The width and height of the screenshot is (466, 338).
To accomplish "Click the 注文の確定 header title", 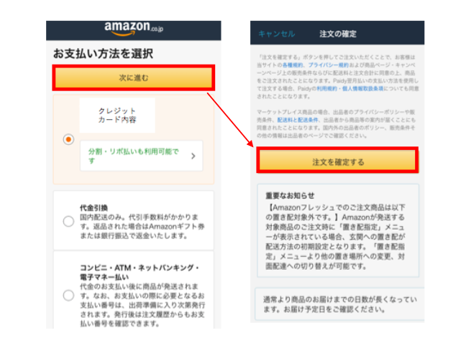I will pyautogui.click(x=338, y=34).
